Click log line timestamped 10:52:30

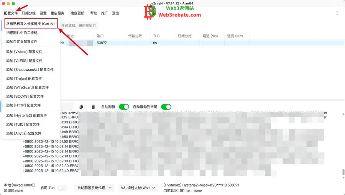(x=51, y=166)
